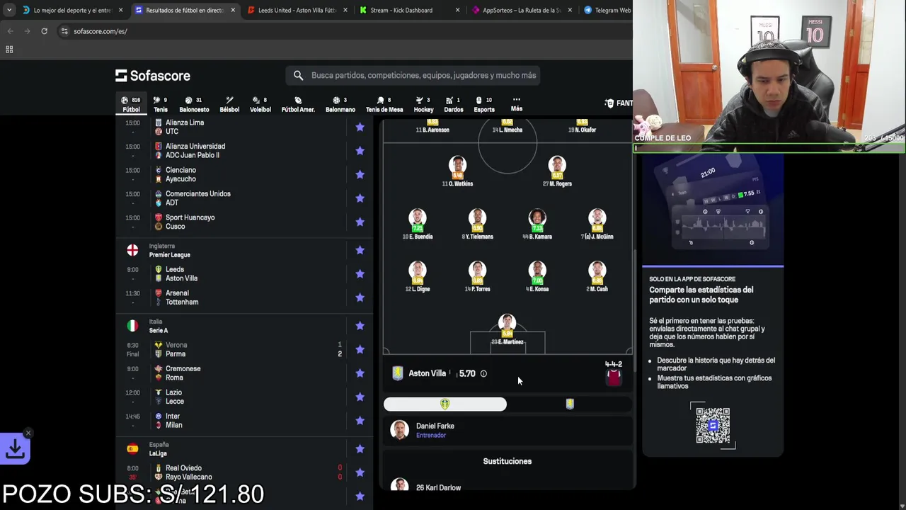Open substitute Karl Darlow profile
The height and width of the screenshot is (510, 906).
[508, 487]
